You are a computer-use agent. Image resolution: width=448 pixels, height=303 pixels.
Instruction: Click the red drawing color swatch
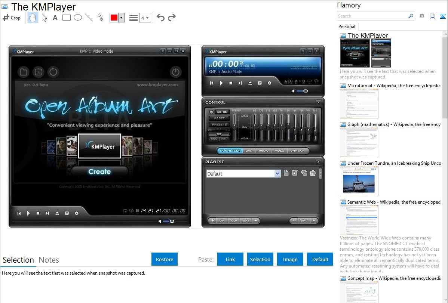pyautogui.click(x=114, y=18)
